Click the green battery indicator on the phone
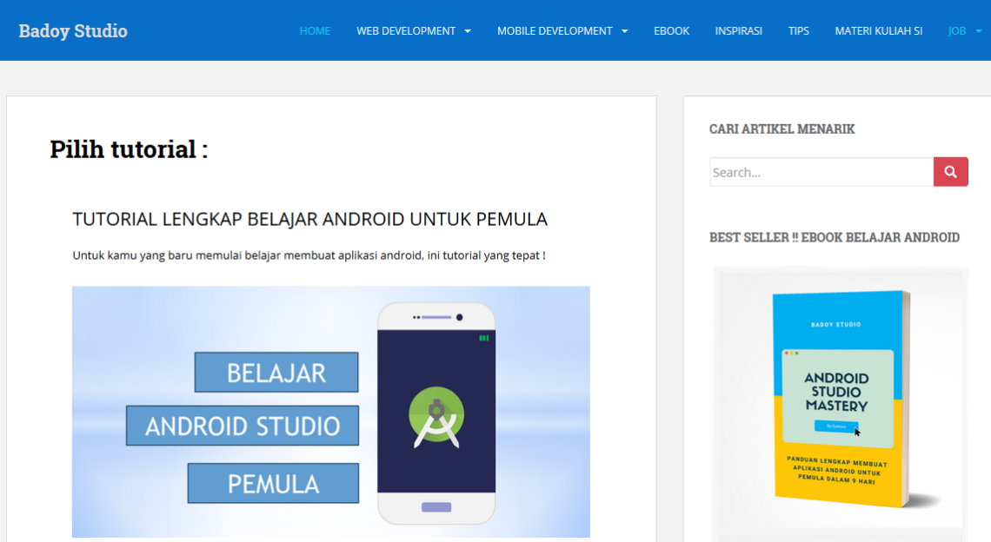Image resolution: width=991 pixels, height=542 pixels. [x=483, y=338]
